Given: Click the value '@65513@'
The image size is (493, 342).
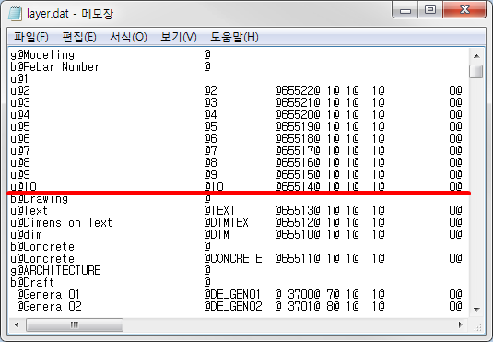Looking at the screenshot, I should tap(298, 210).
